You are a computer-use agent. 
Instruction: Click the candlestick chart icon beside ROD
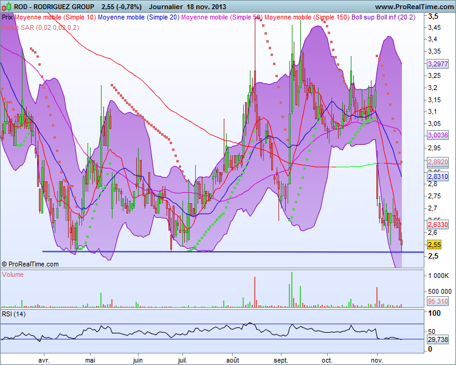click(7, 7)
